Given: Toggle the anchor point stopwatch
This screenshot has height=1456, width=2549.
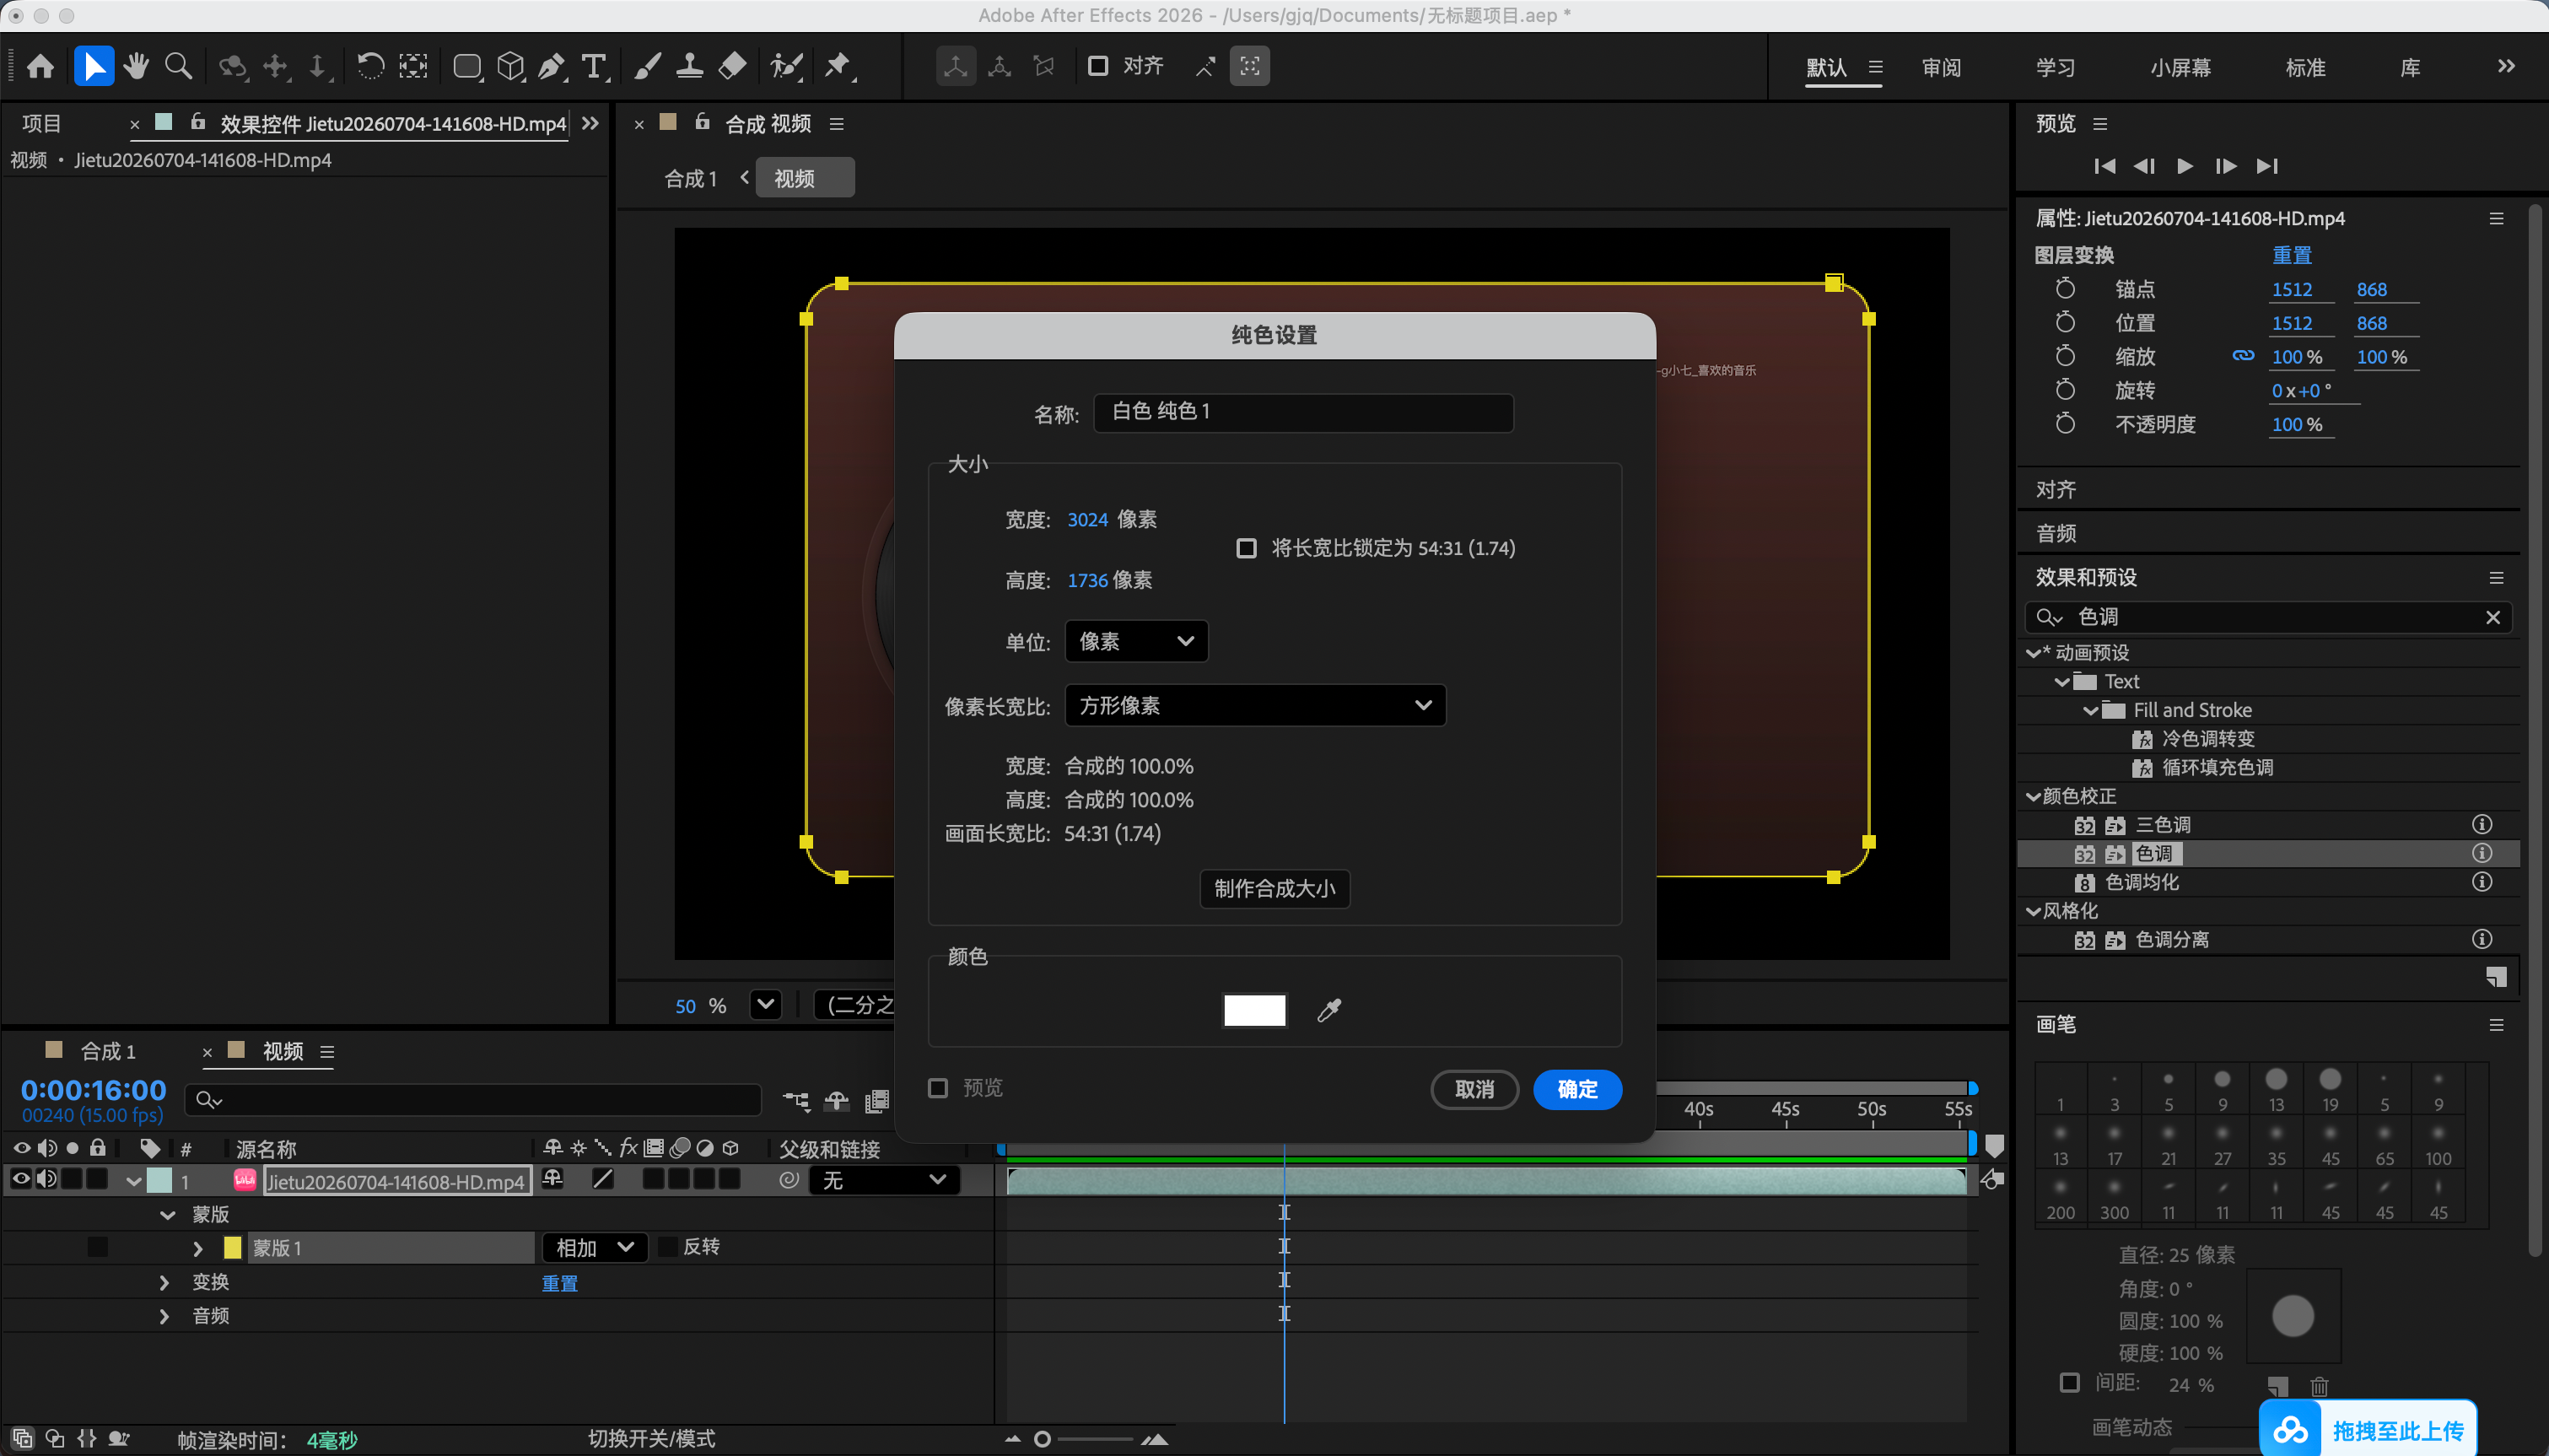Looking at the screenshot, I should [2064, 289].
